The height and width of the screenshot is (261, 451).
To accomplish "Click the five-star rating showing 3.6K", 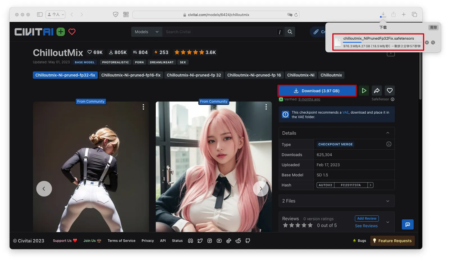I will [x=195, y=52].
